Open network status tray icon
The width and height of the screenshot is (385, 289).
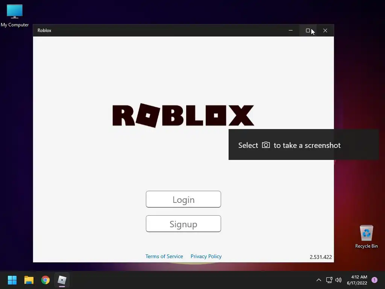point(329,280)
